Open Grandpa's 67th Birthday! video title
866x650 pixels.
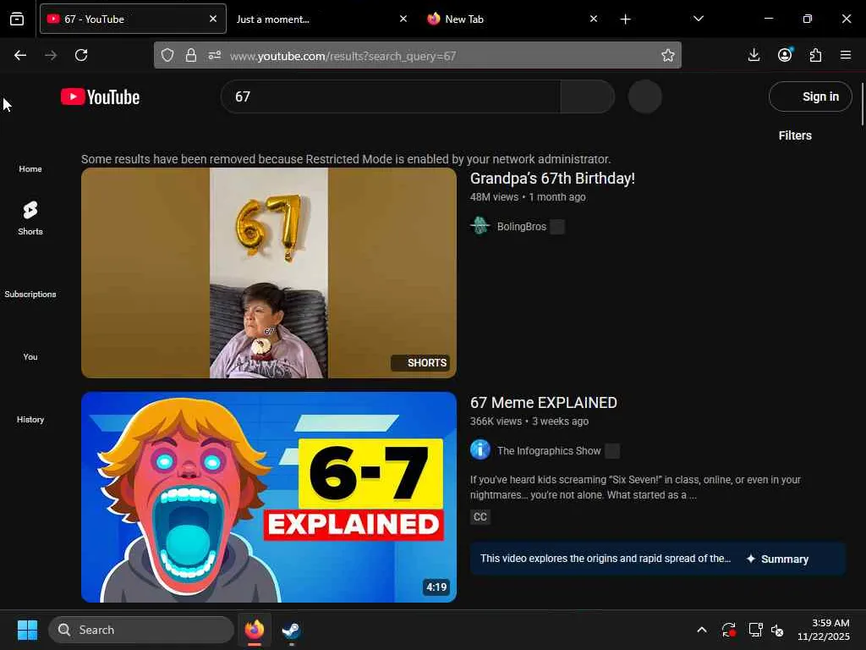[552, 179]
